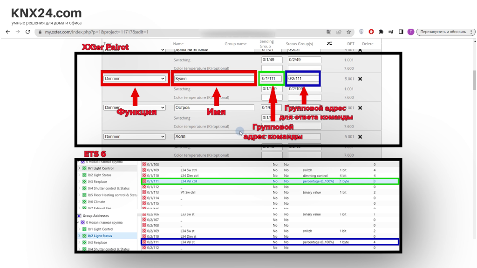
Task: Reload the my.xxter.com page
Action: 27,32
